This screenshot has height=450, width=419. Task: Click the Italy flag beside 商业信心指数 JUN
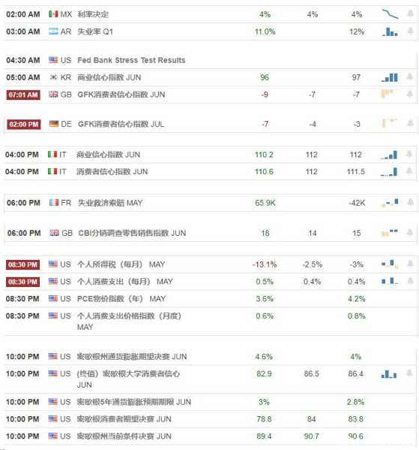(52, 155)
